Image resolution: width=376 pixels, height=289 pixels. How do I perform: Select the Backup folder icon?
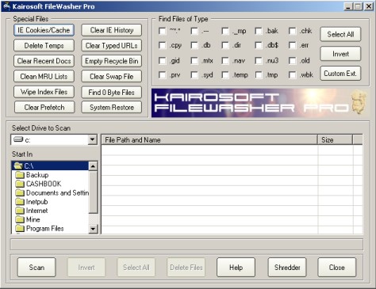coord(20,175)
